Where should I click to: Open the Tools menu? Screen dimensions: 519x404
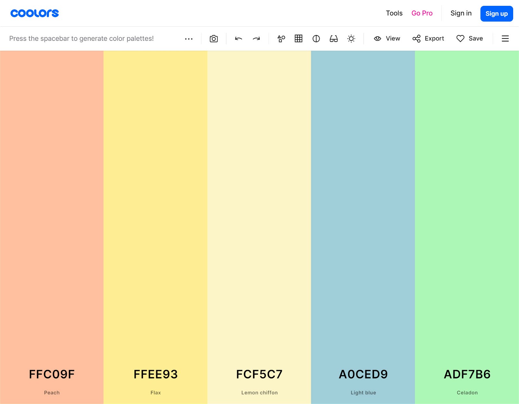pyautogui.click(x=394, y=13)
